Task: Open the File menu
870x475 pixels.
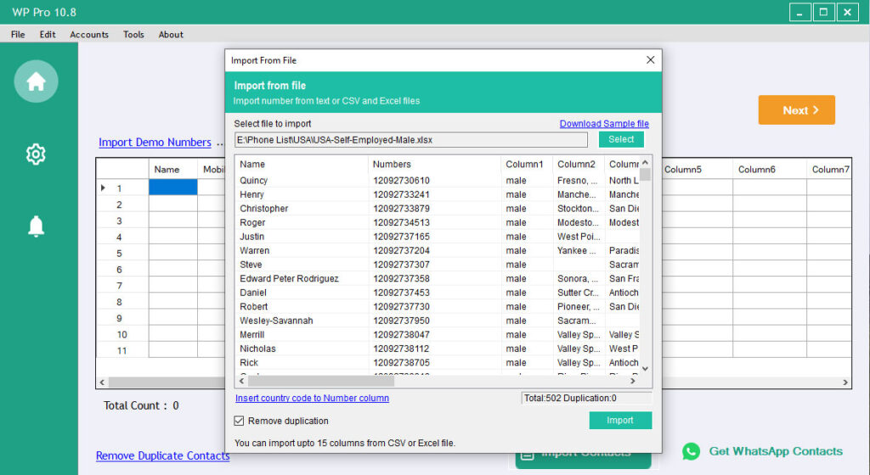Action: (18, 34)
